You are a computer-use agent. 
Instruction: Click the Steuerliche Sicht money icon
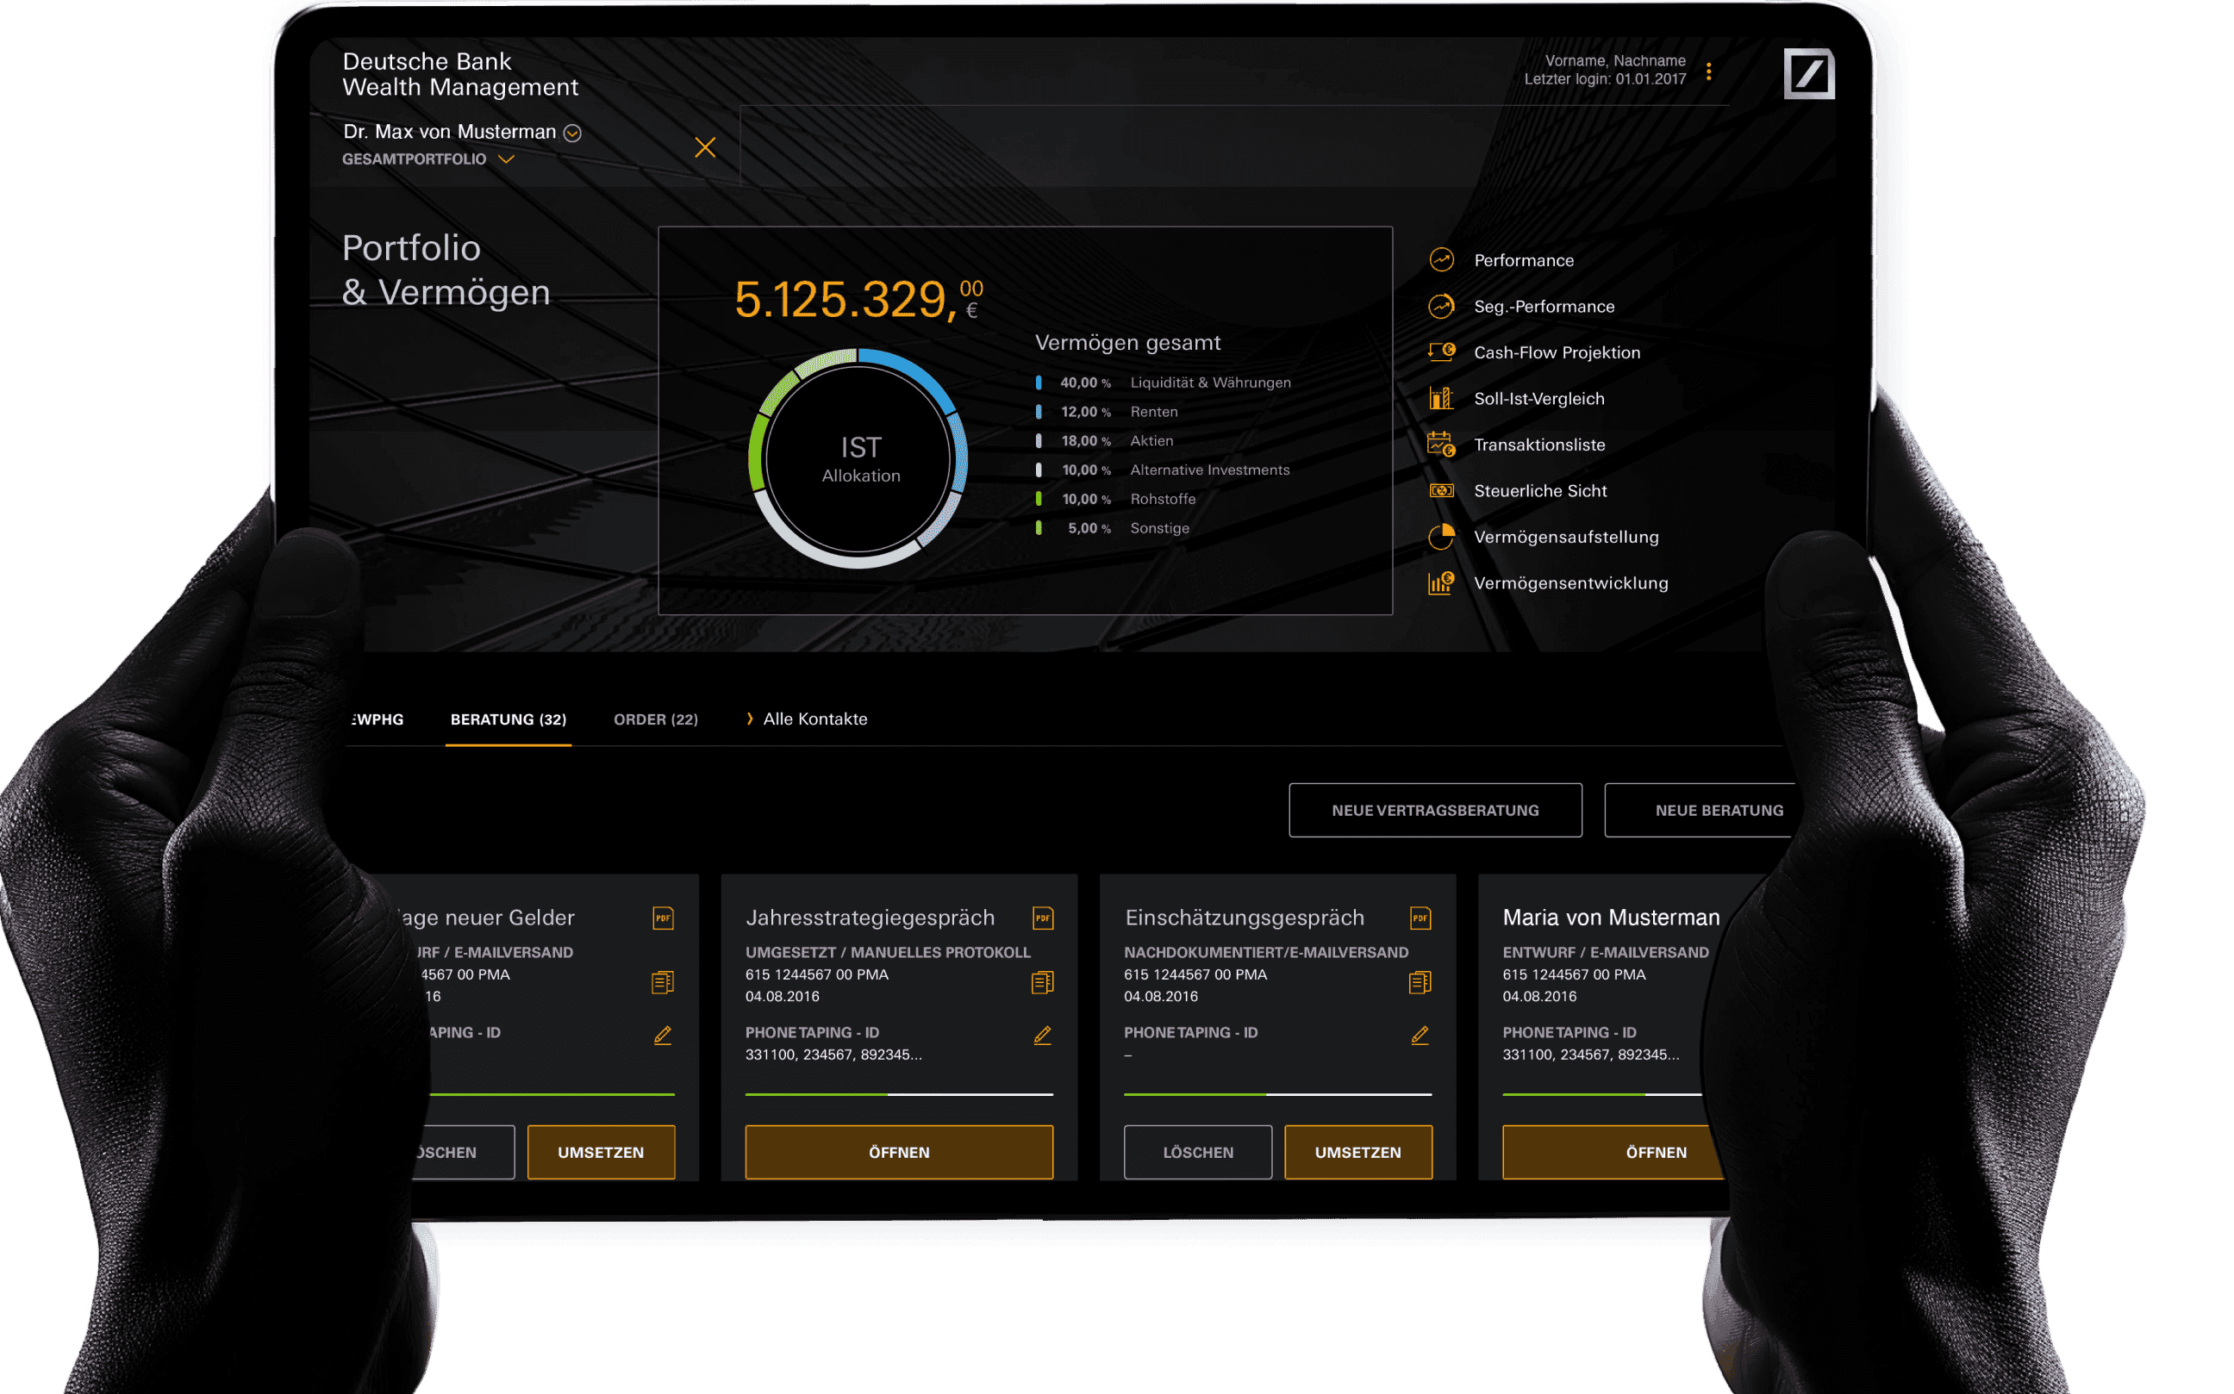1441,490
